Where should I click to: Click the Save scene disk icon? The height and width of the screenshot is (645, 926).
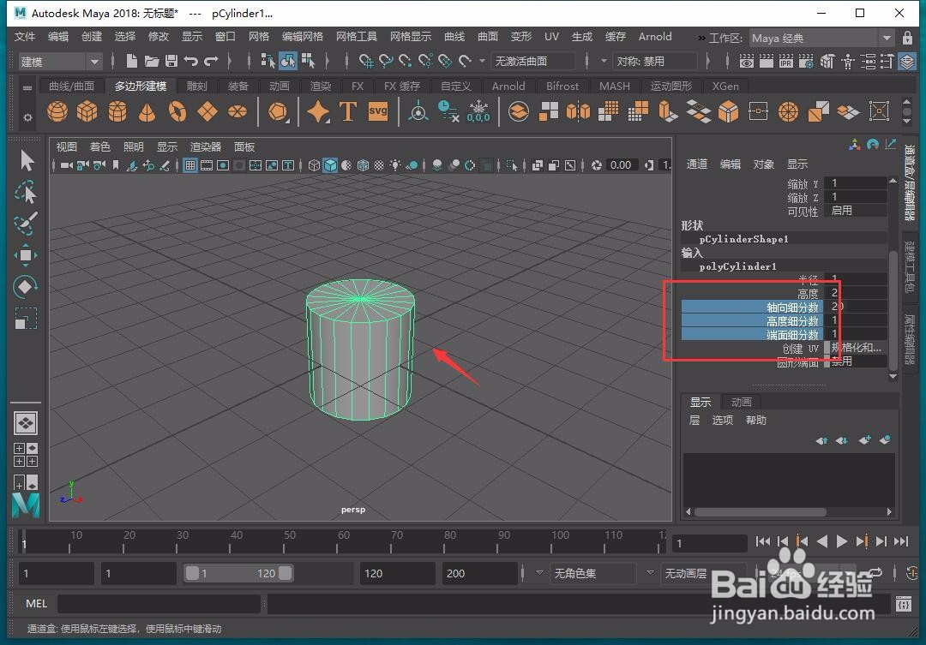(x=171, y=61)
